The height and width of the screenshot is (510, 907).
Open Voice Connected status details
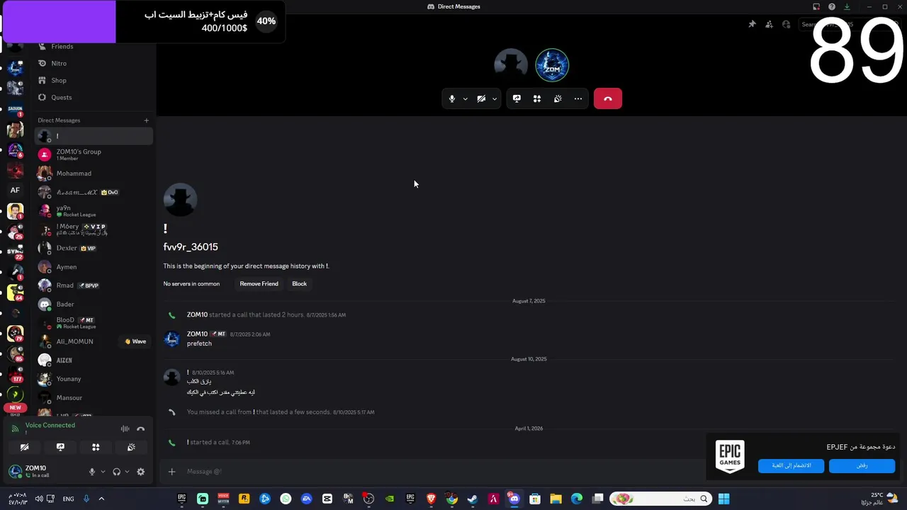pos(50,425)
